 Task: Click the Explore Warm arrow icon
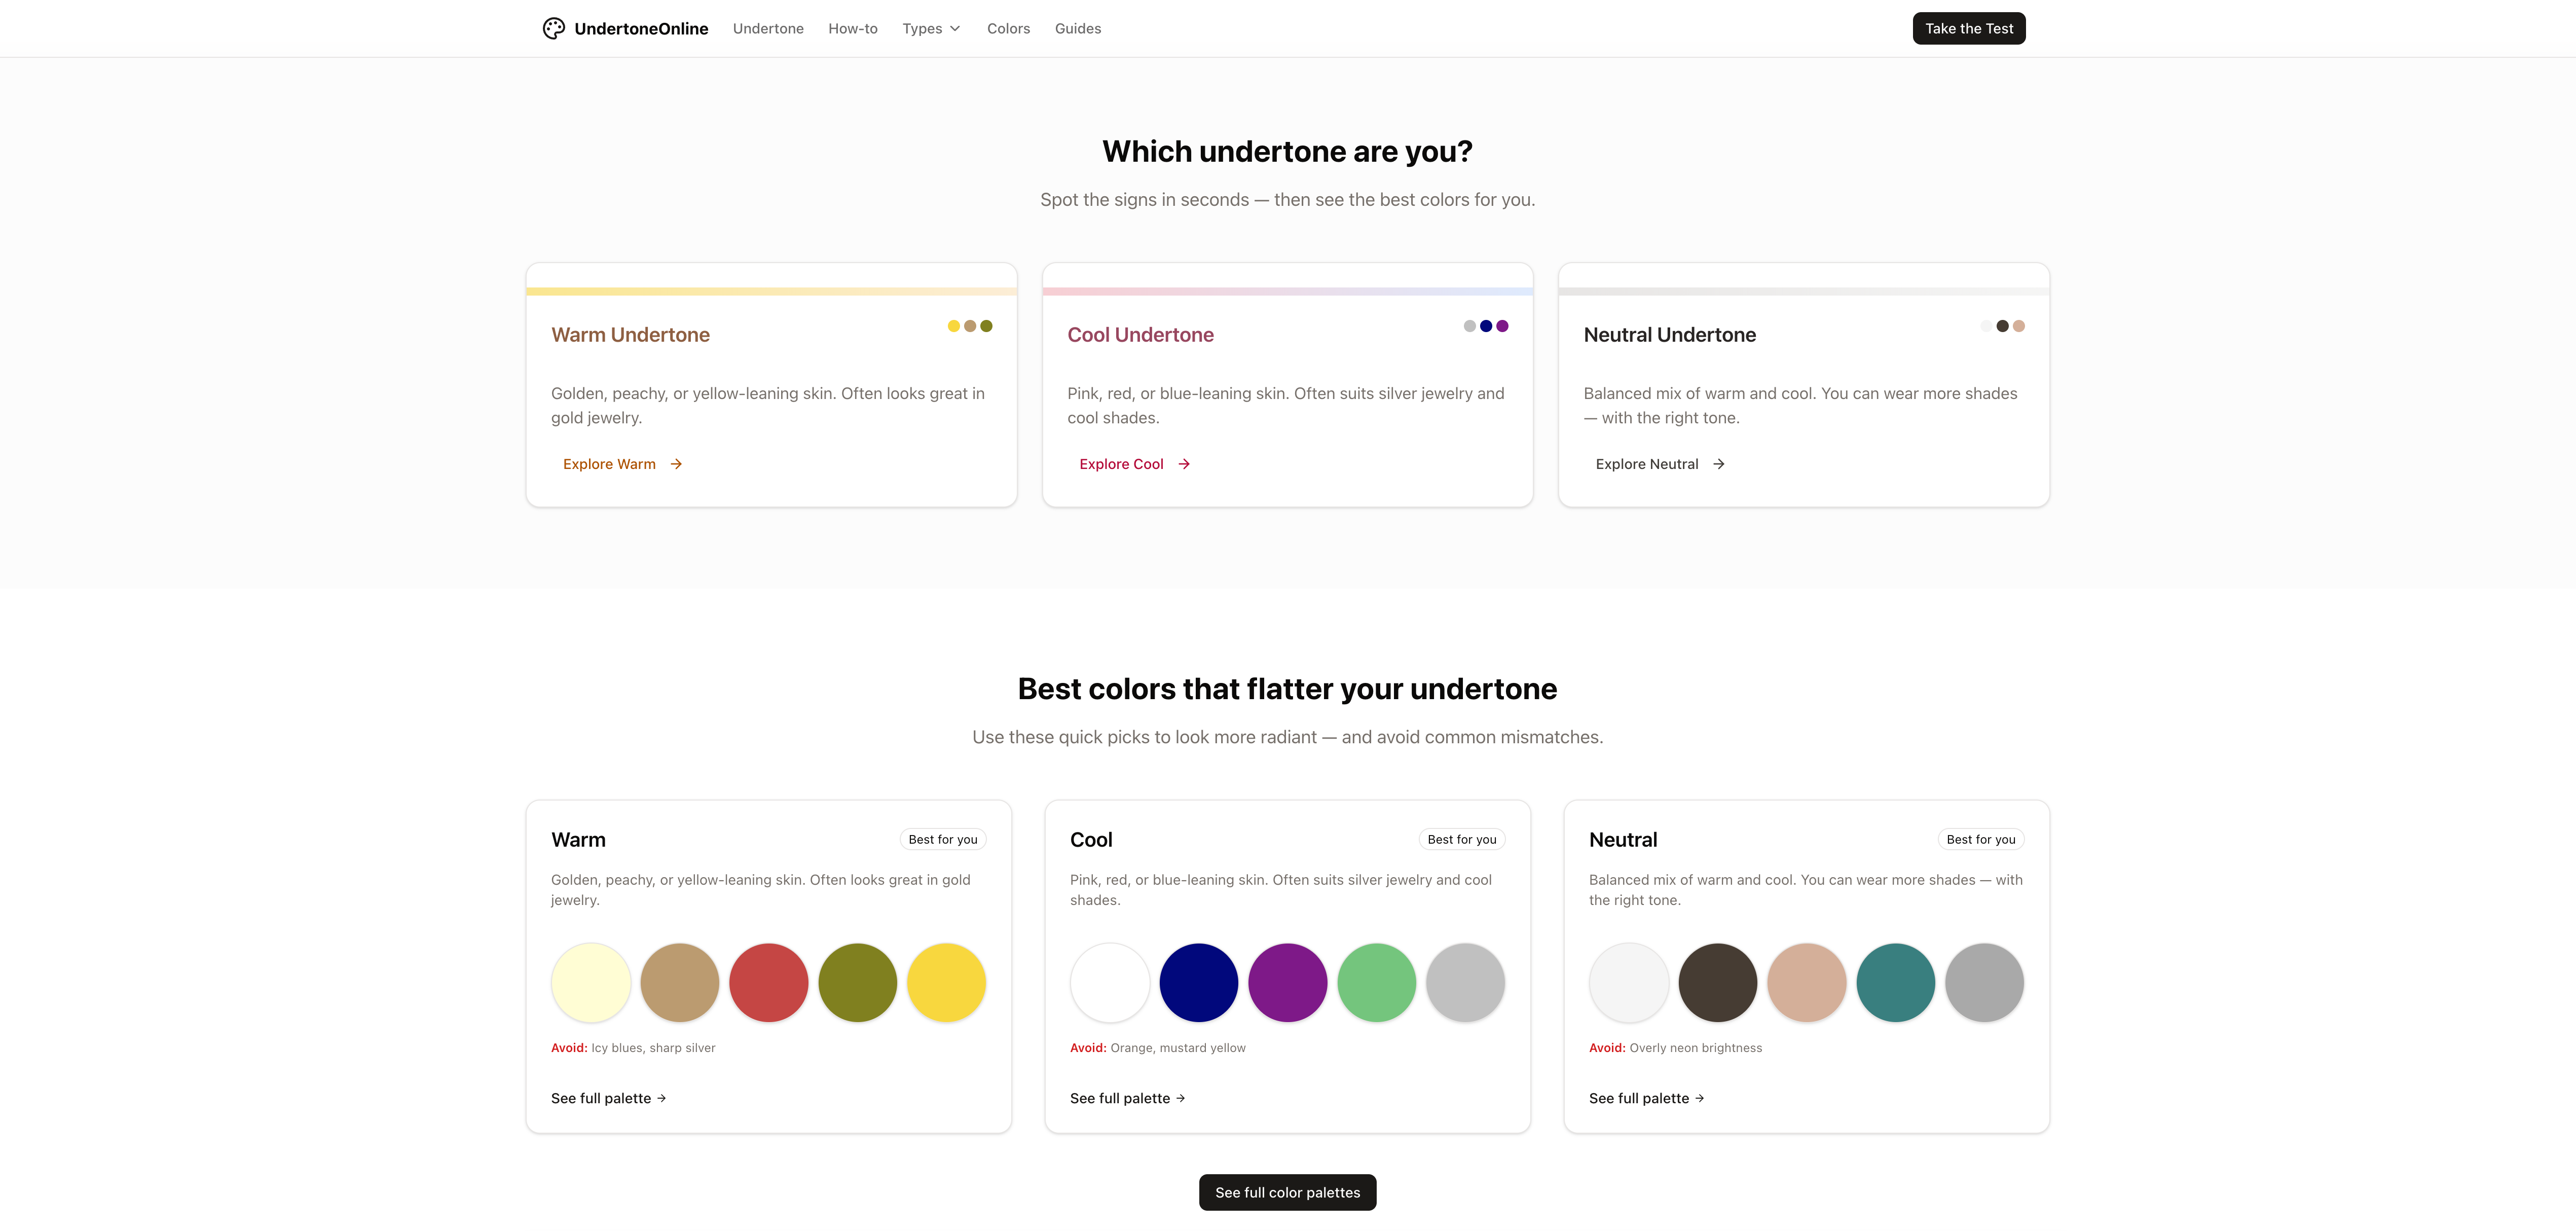click(x=676, y=463)
